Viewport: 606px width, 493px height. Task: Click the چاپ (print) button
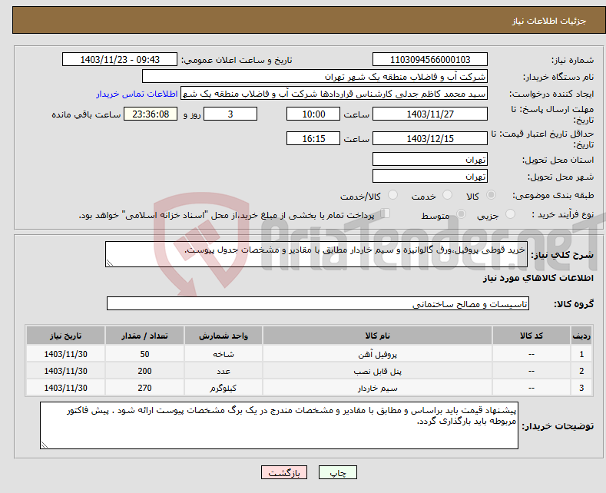pos(337,472)
